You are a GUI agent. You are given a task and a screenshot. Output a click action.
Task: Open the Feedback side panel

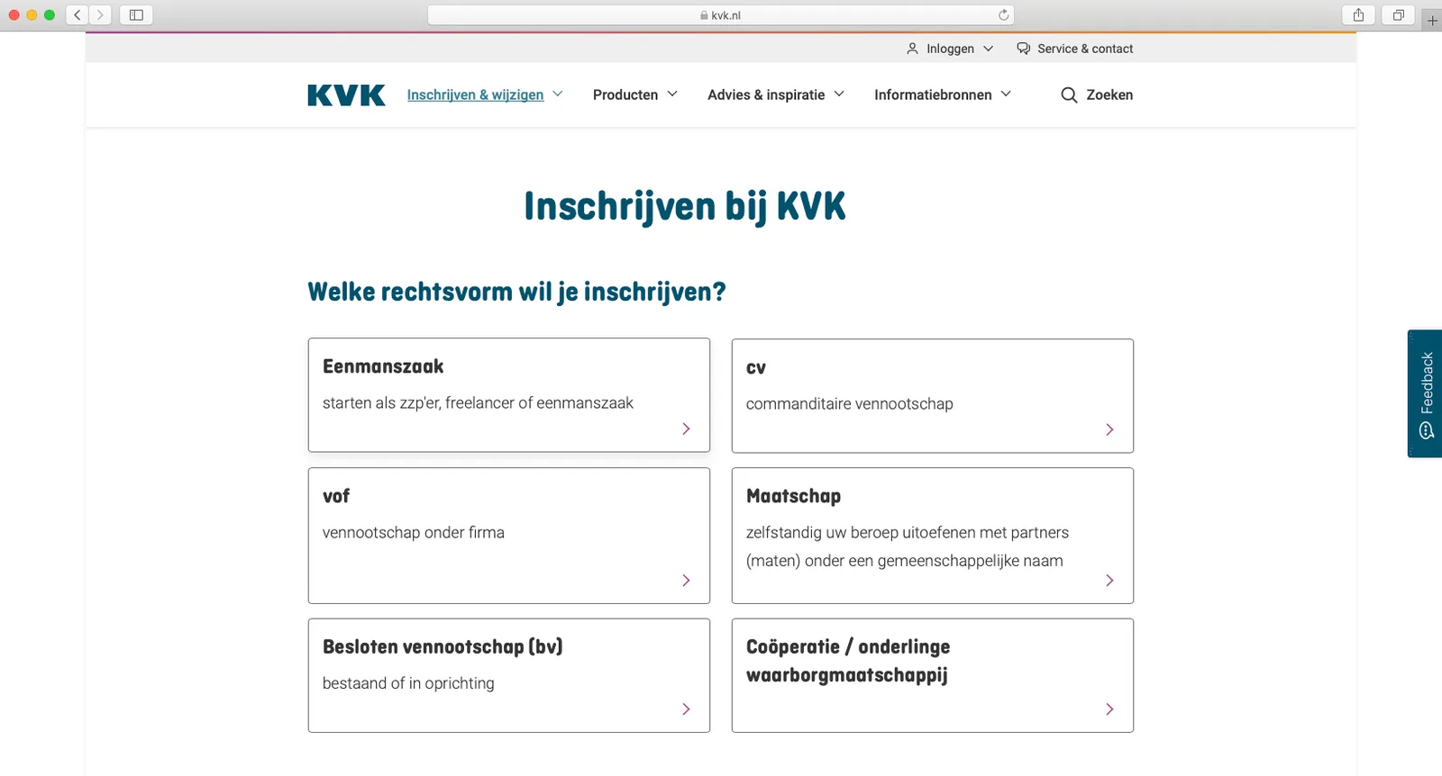(x=1425, y=393)
